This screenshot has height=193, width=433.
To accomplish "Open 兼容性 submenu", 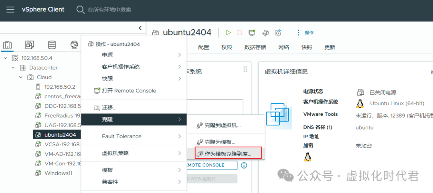I will (x=134, y=182).
